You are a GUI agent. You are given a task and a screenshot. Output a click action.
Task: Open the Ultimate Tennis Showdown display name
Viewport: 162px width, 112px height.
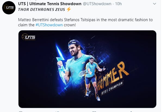click(x=50, y=4)
